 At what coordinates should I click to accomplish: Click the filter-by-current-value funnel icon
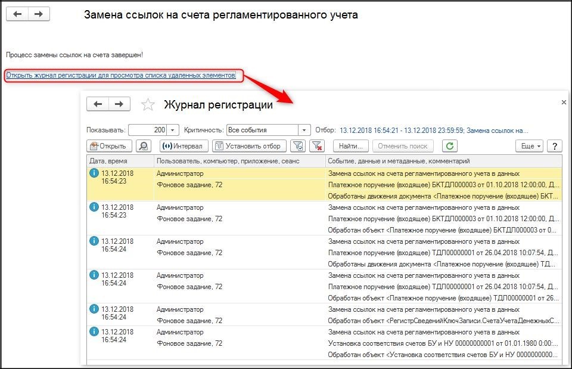[x=299, y=146]
